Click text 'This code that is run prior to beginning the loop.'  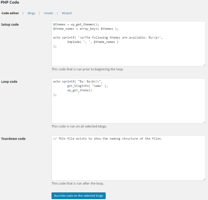[x=87, y=69]
